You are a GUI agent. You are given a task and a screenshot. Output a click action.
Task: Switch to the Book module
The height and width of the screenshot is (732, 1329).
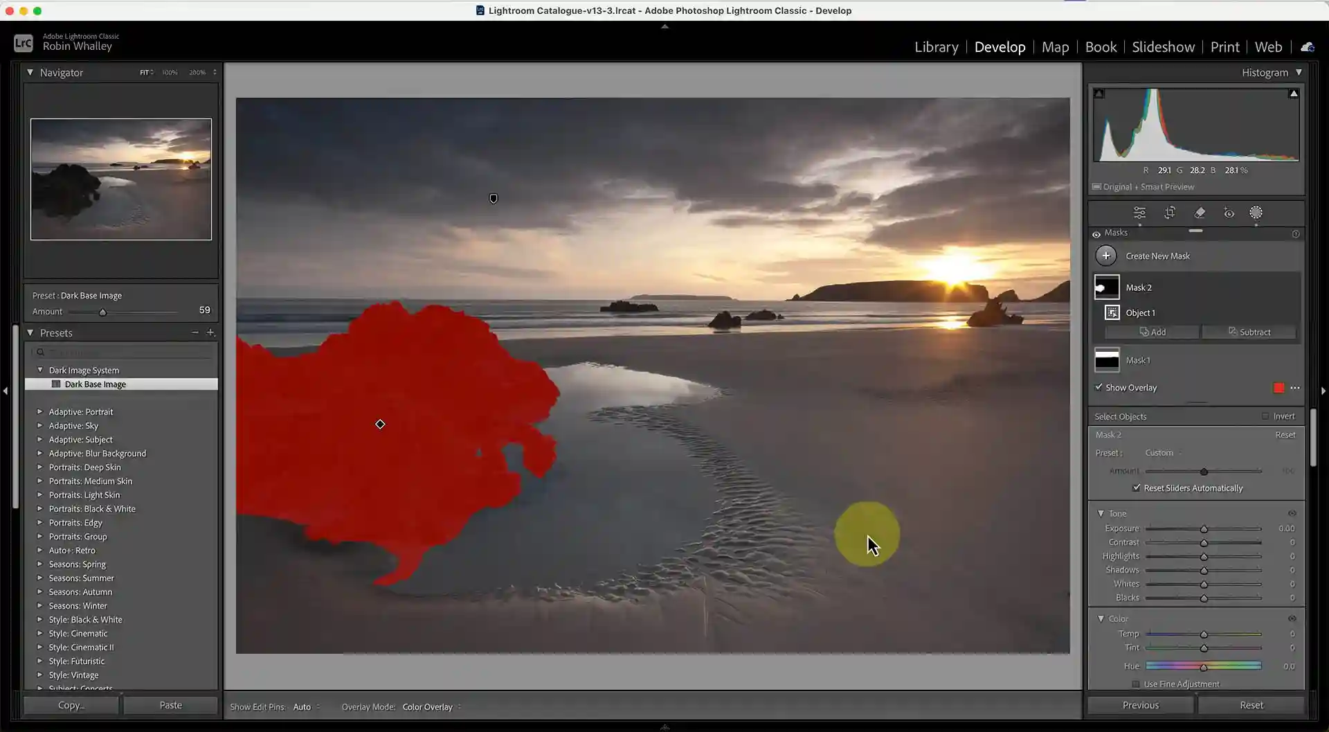point(1101,47)
